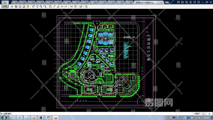Screen dimensions: 213x120
Task: Select the text annotation "A" tool
Action: (50, 6)
